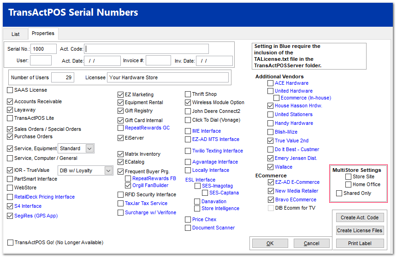The height and width of the screenshot is (258, 397).
Task: Open the Service Equipment Standard dropdown
Action: [89, 148]
